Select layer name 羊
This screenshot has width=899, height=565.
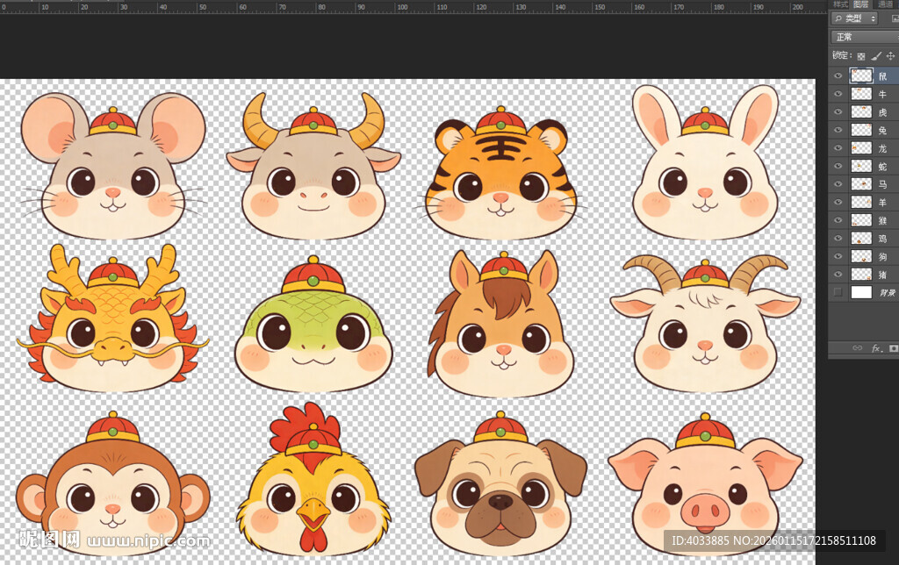click(x=883, y=203)
